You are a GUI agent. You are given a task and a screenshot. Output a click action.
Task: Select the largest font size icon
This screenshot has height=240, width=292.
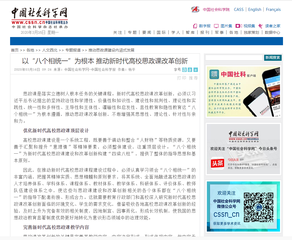tap(184, 70)
